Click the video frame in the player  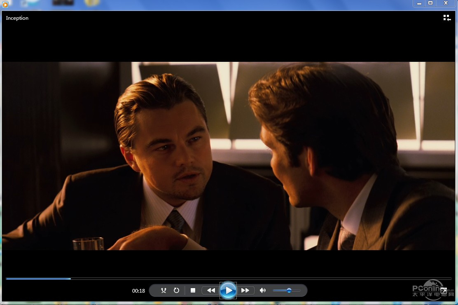229,156
